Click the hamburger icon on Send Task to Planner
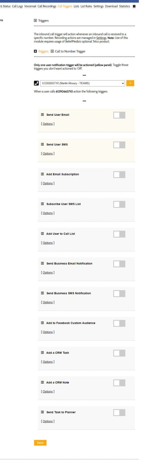 coord(43,412)
